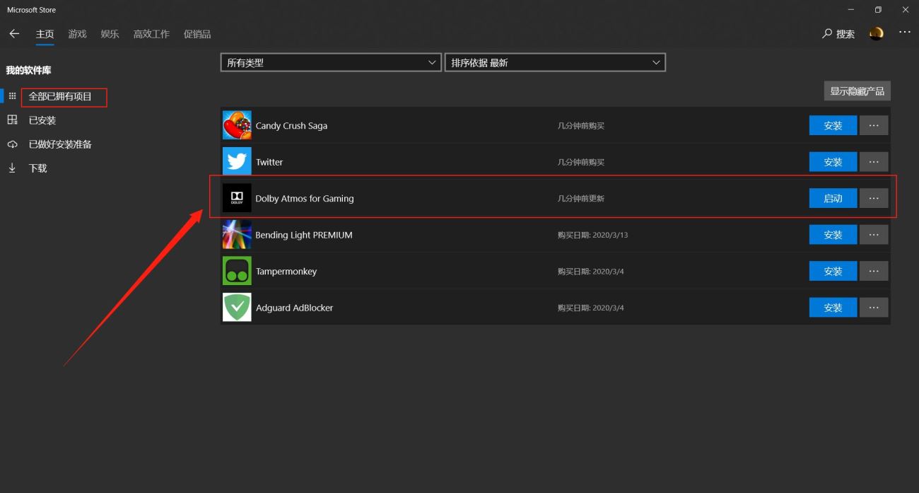Viewport: 919px width, 493px height.
Task: Click the Twitter bird app icon
Action: coord(237,162)
